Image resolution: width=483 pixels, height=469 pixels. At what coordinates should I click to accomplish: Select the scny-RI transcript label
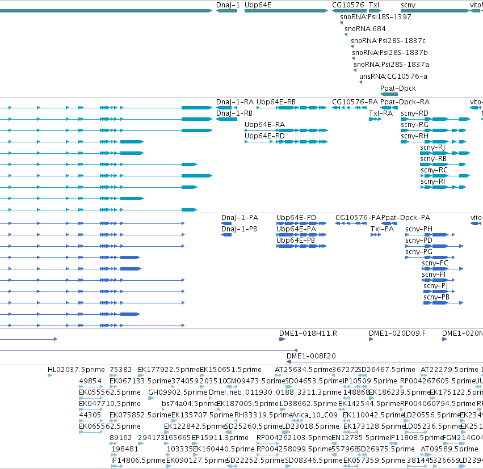[433, 181]
